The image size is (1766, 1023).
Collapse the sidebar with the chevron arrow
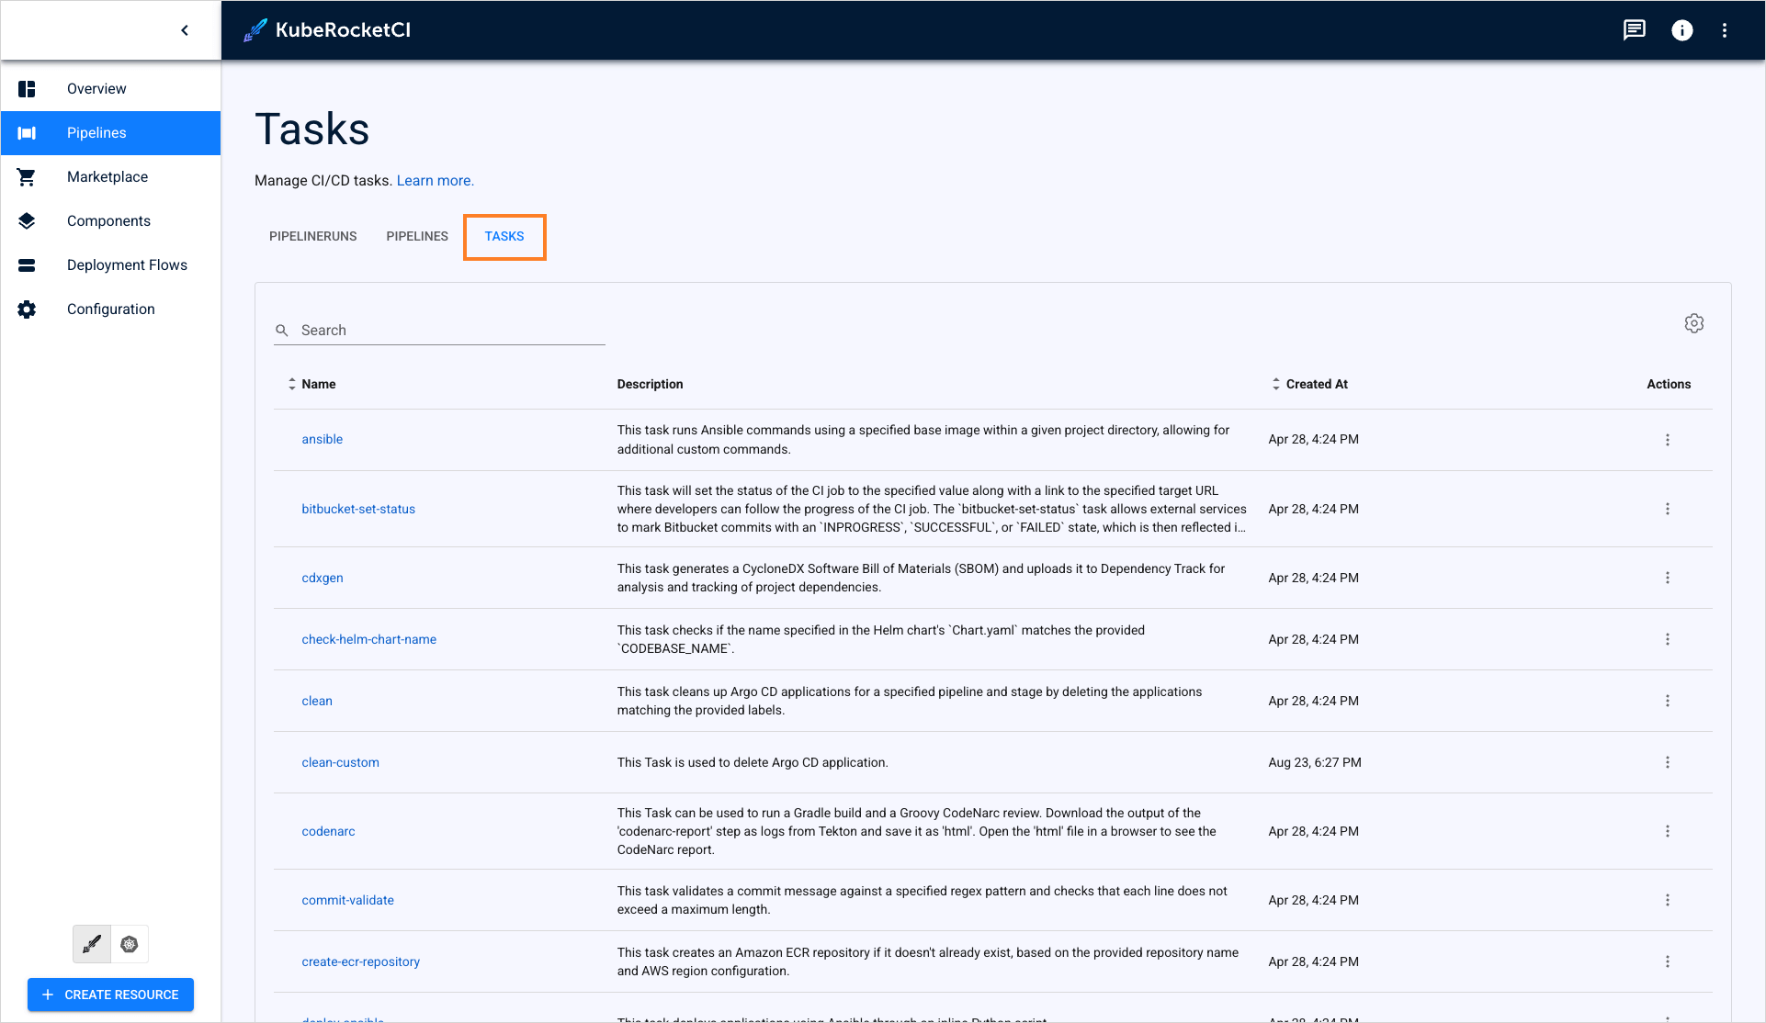click(x=184, y=29)
